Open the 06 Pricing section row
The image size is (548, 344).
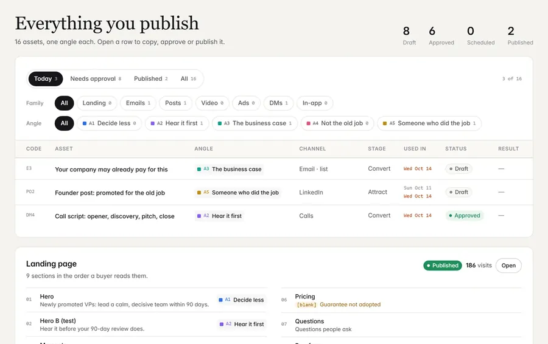401,300
